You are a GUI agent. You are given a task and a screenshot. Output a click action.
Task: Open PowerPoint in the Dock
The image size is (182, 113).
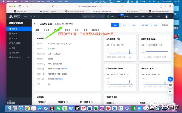pos(108,108)
